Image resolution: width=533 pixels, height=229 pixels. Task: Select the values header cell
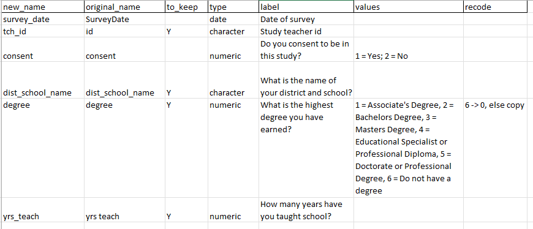click(x=409, y=7)
